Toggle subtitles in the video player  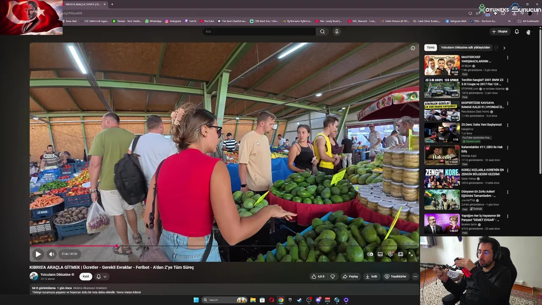(x=380, y=254)
